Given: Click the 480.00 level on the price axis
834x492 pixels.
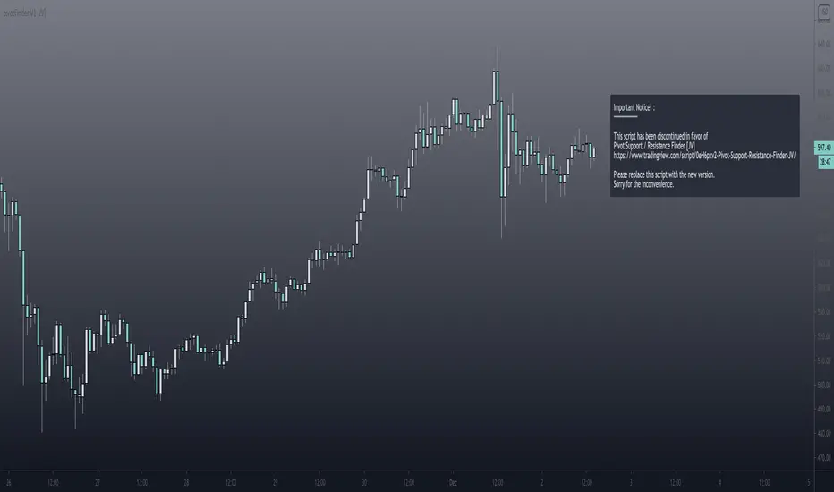Looking at the screenshot, I should point(822,435).
